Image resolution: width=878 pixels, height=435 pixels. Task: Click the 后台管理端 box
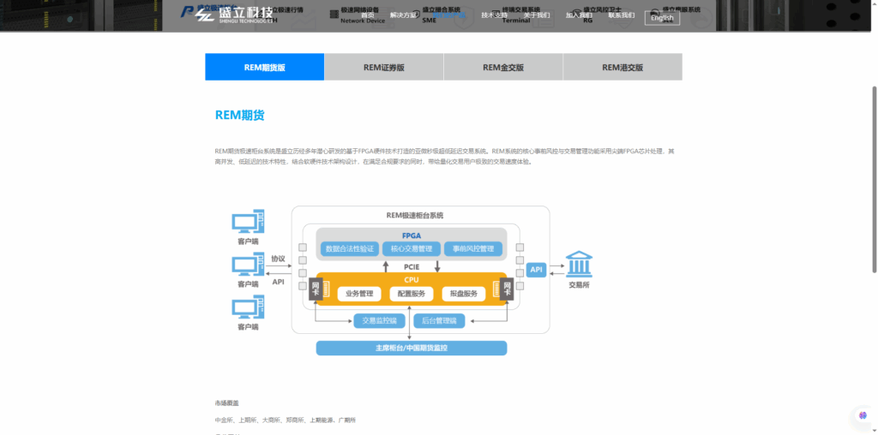point(440,321)
